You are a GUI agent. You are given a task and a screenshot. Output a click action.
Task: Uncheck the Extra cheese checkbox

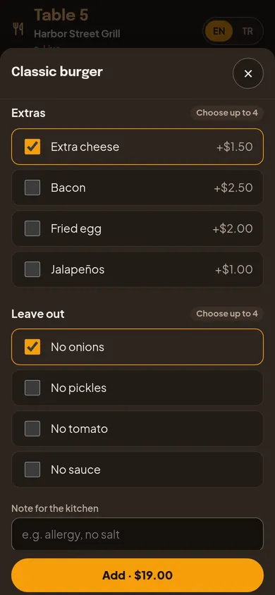pos(32,147)
